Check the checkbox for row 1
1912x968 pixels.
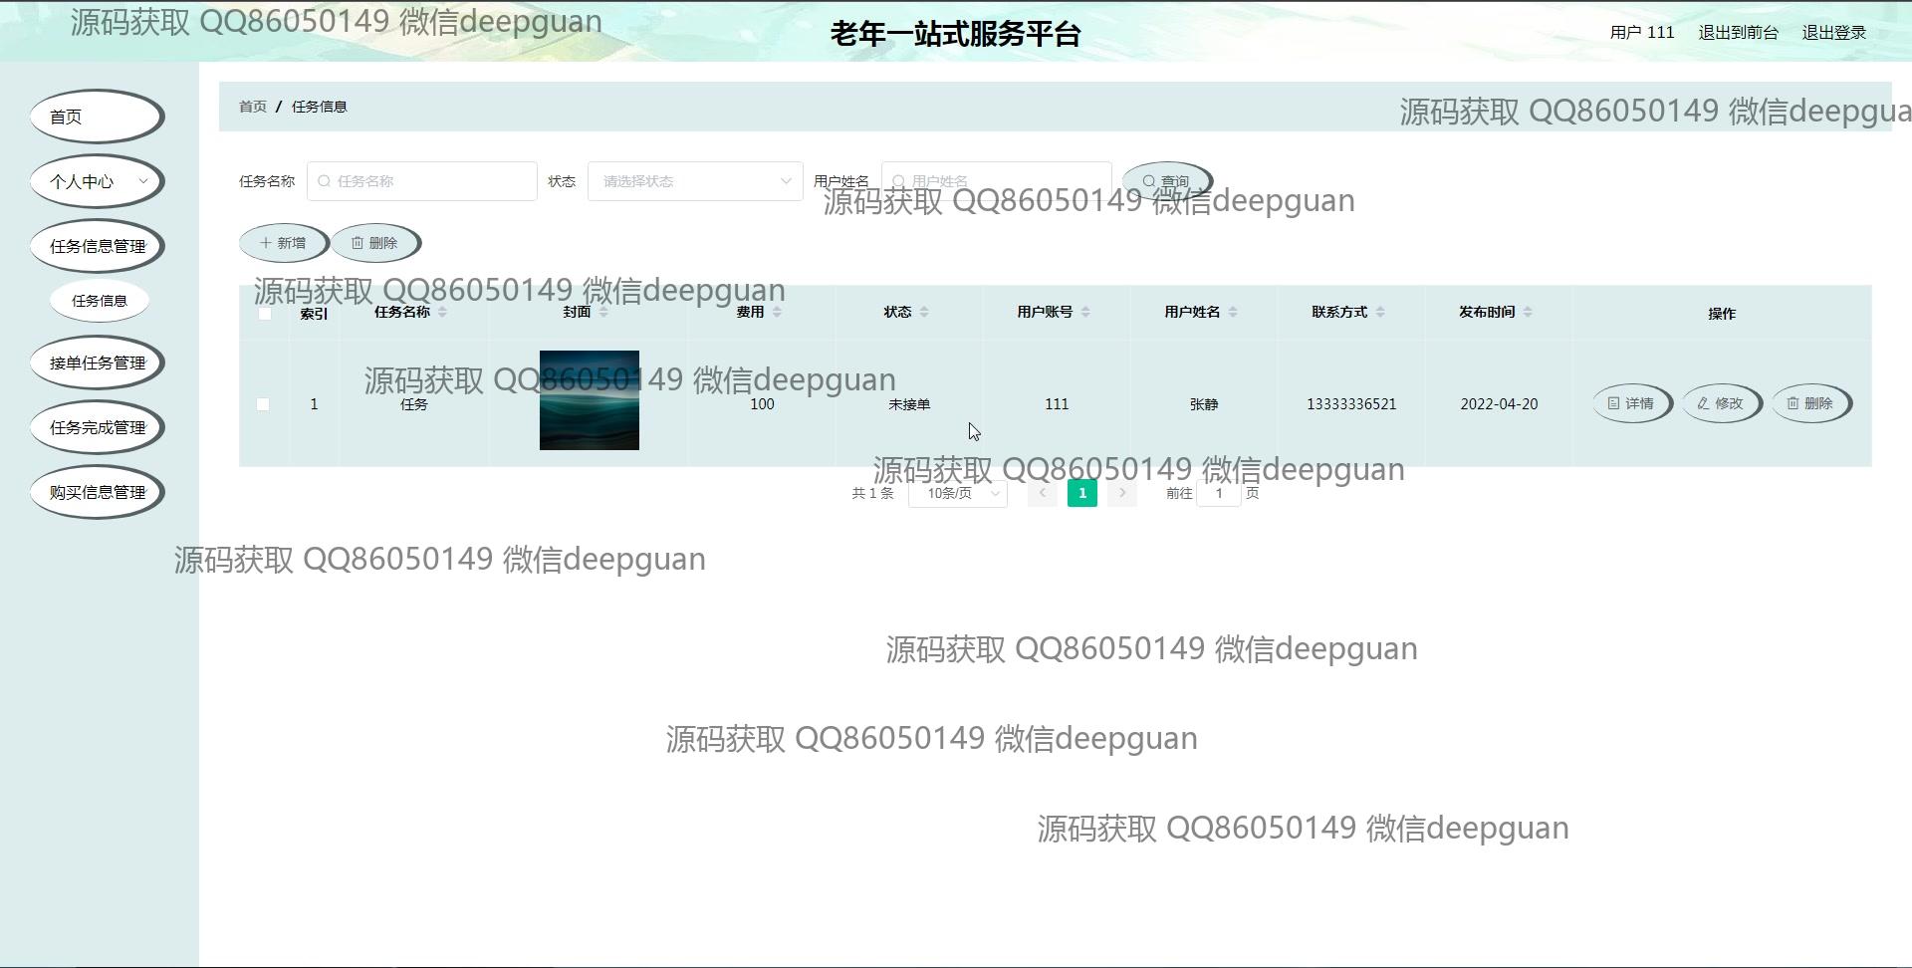coord(263,404)
